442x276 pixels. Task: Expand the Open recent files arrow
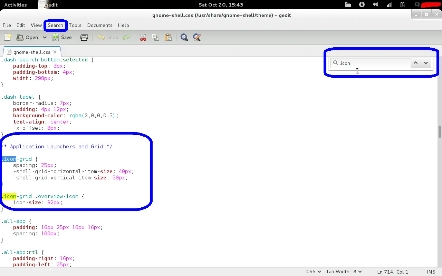click(x=45, y=37)
